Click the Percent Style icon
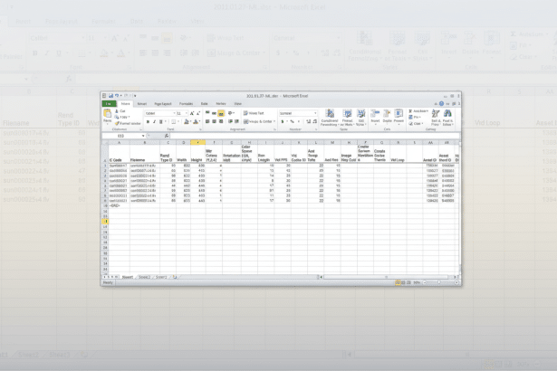The image size is (557, 371). coord(292,122)
